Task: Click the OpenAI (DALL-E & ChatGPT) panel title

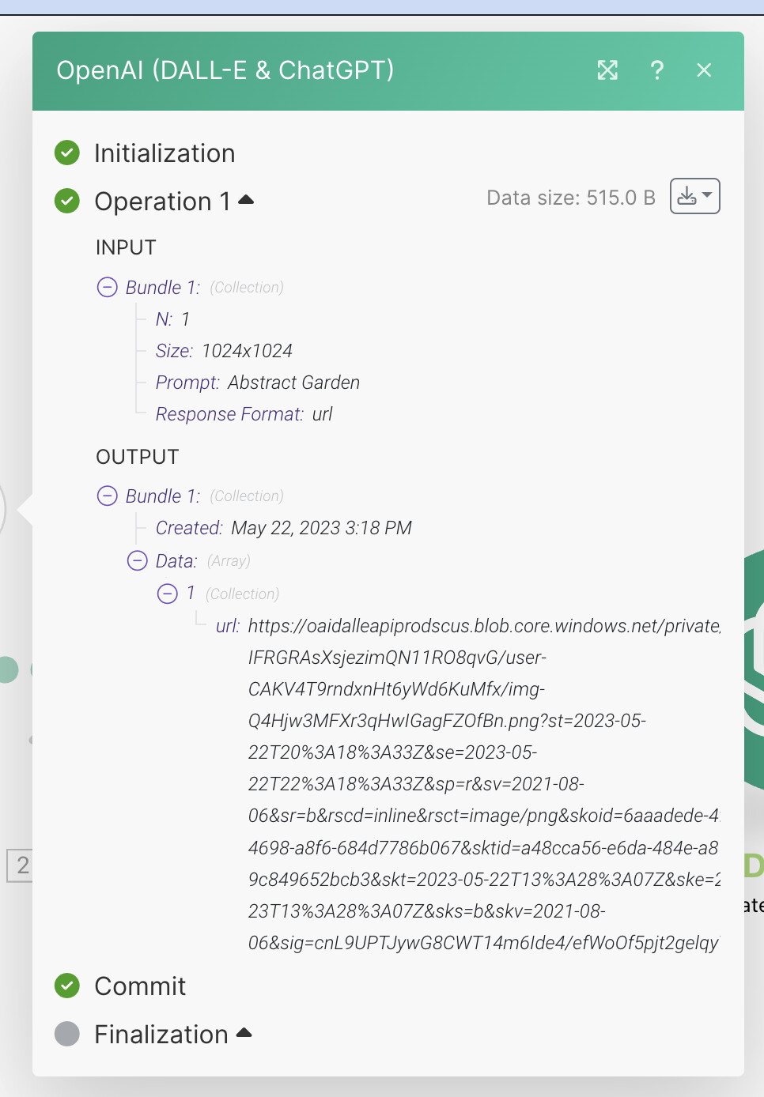Action: (x=225, y=70)
